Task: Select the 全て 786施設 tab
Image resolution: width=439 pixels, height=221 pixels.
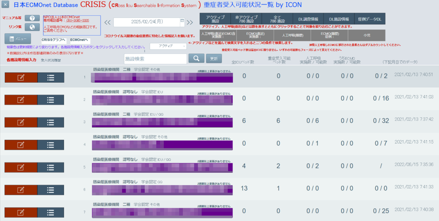Action: pyautogui.click(x=277, y=19)
